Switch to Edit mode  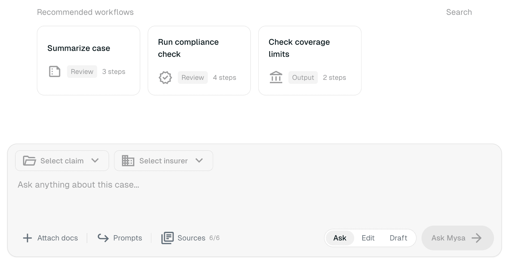click(368, 238)
